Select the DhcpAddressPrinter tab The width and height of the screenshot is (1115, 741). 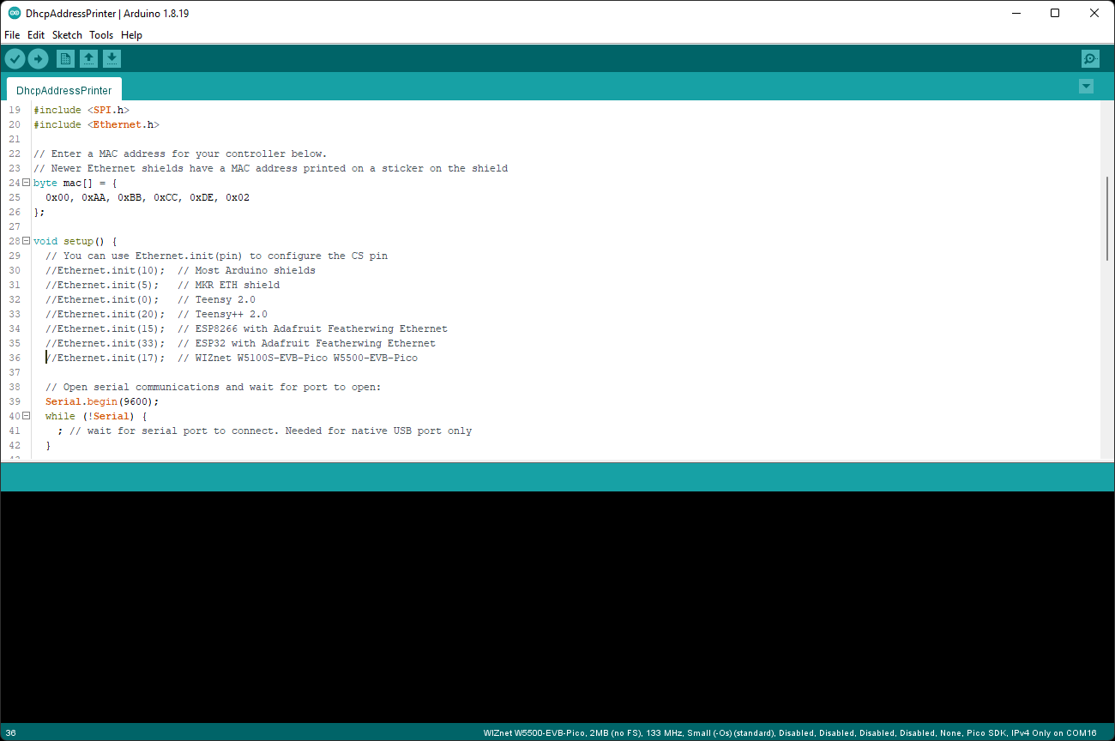click(63, 89)
